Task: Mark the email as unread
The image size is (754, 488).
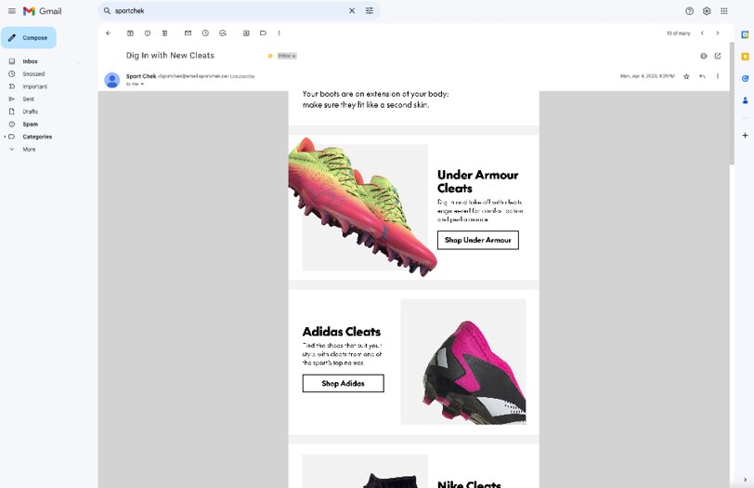Action: [188, 33]
